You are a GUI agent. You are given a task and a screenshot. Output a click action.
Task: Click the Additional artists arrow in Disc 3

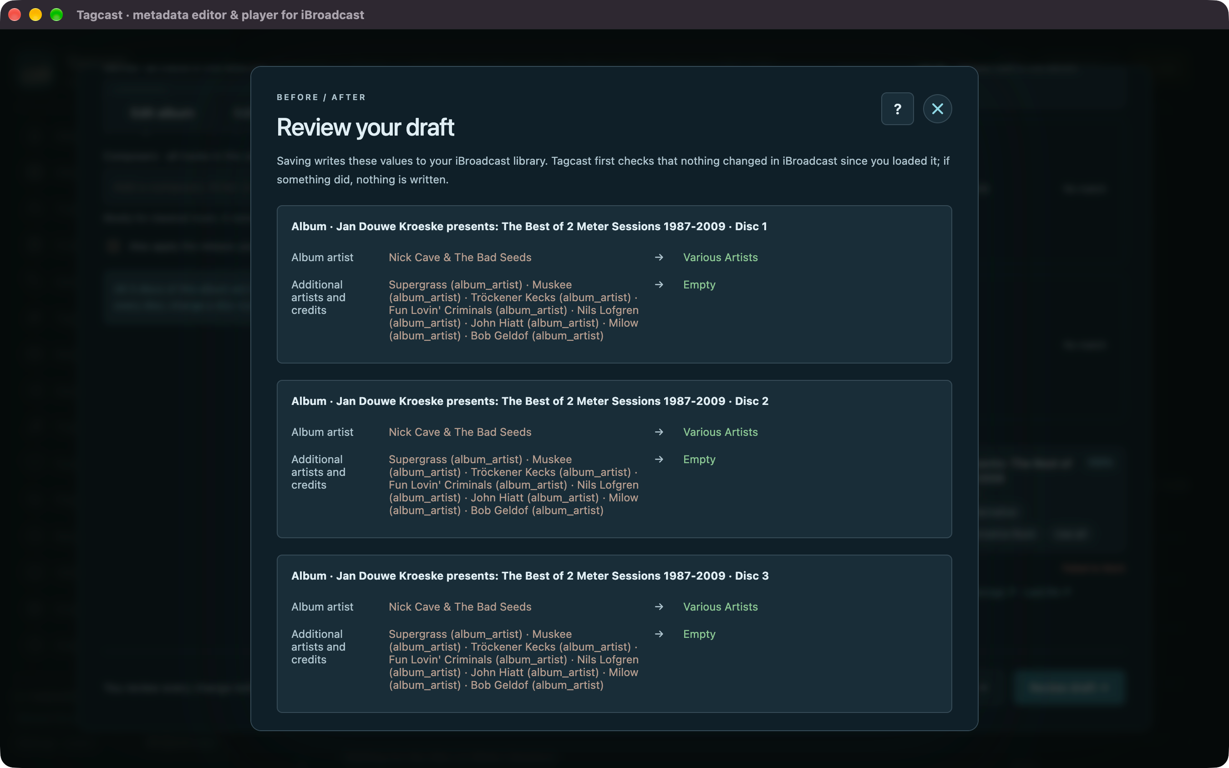659,634
